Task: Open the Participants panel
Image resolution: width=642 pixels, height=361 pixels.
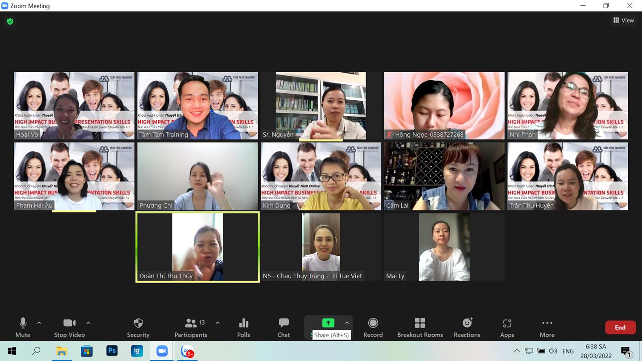Action: [x=191, y=327]
